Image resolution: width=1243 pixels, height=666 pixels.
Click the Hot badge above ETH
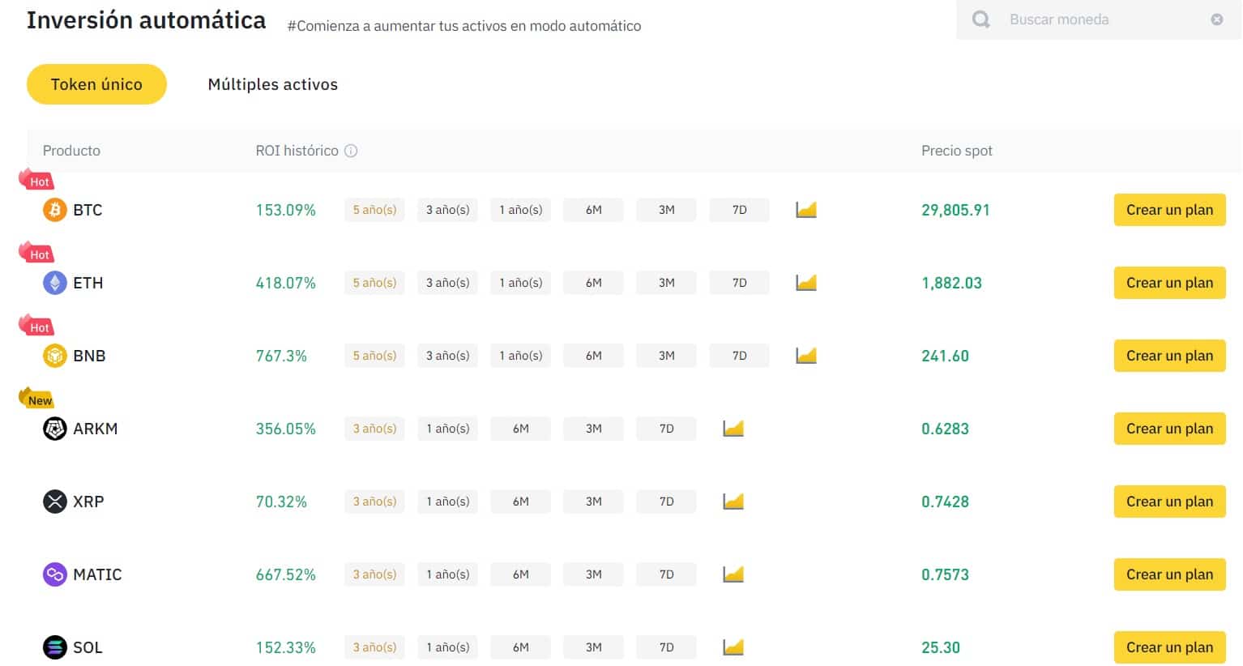(x=36, y=253)
